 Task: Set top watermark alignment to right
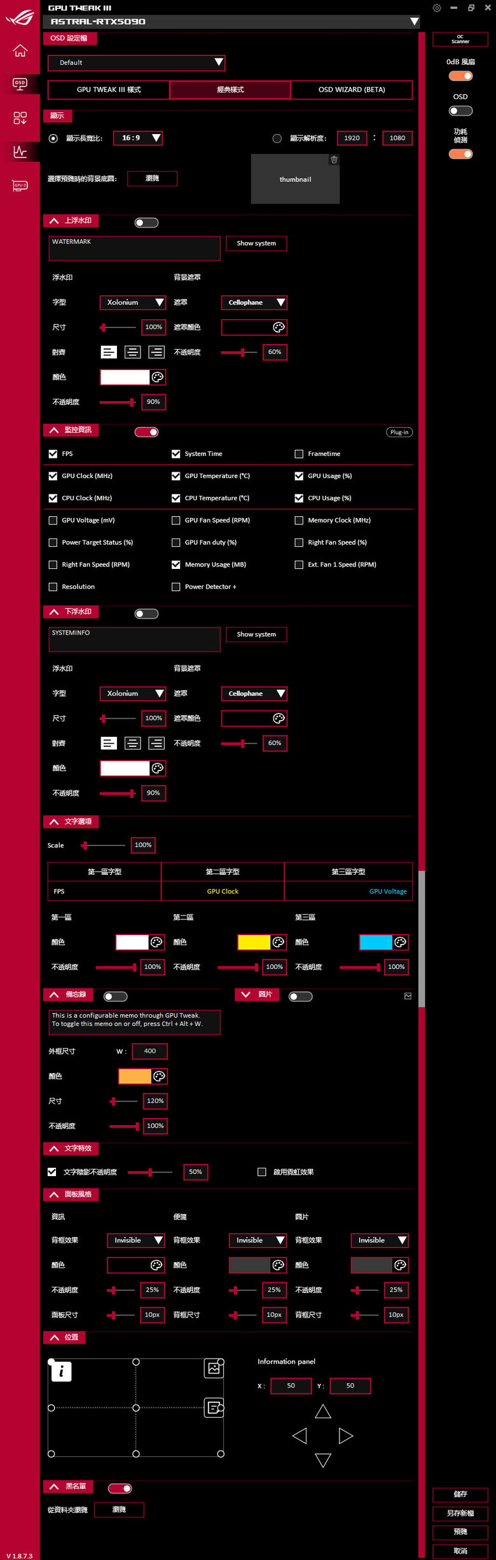(x=156, y=352)
